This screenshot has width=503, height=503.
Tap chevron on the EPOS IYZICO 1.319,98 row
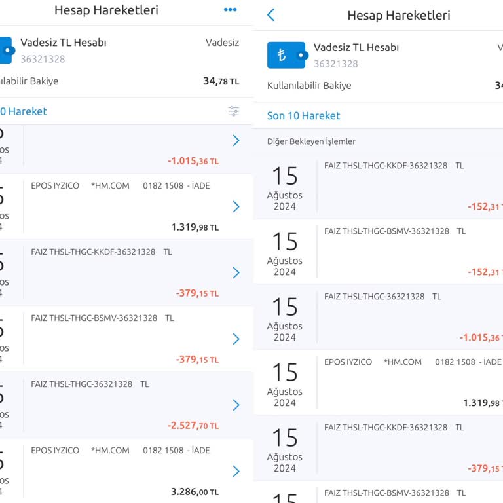coord(236,207)
